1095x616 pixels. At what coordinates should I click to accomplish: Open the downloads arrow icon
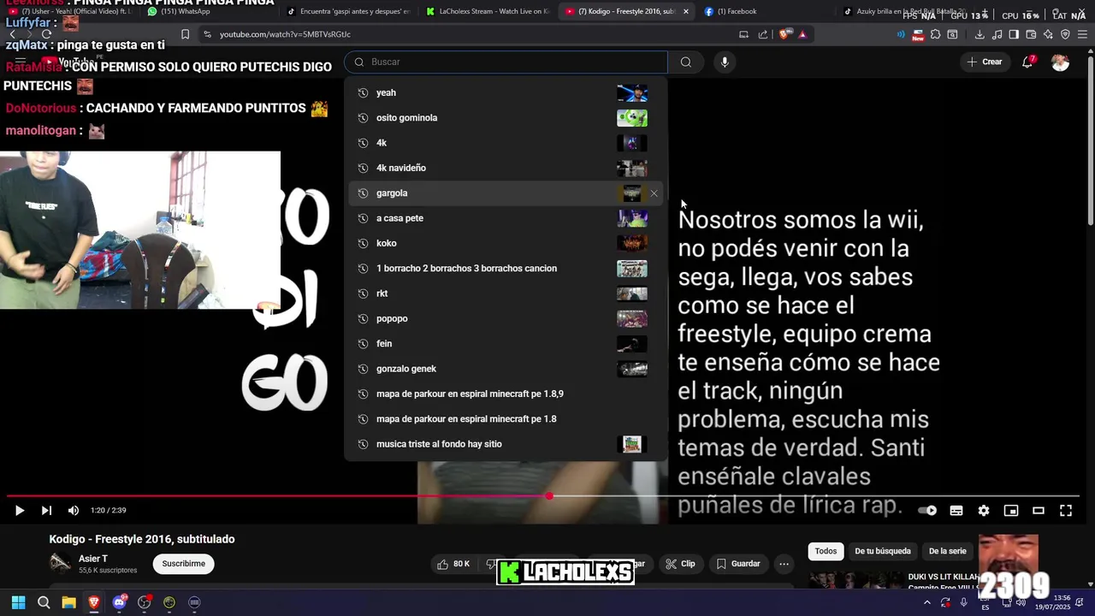pyautogui.click(x=980, y=34)
